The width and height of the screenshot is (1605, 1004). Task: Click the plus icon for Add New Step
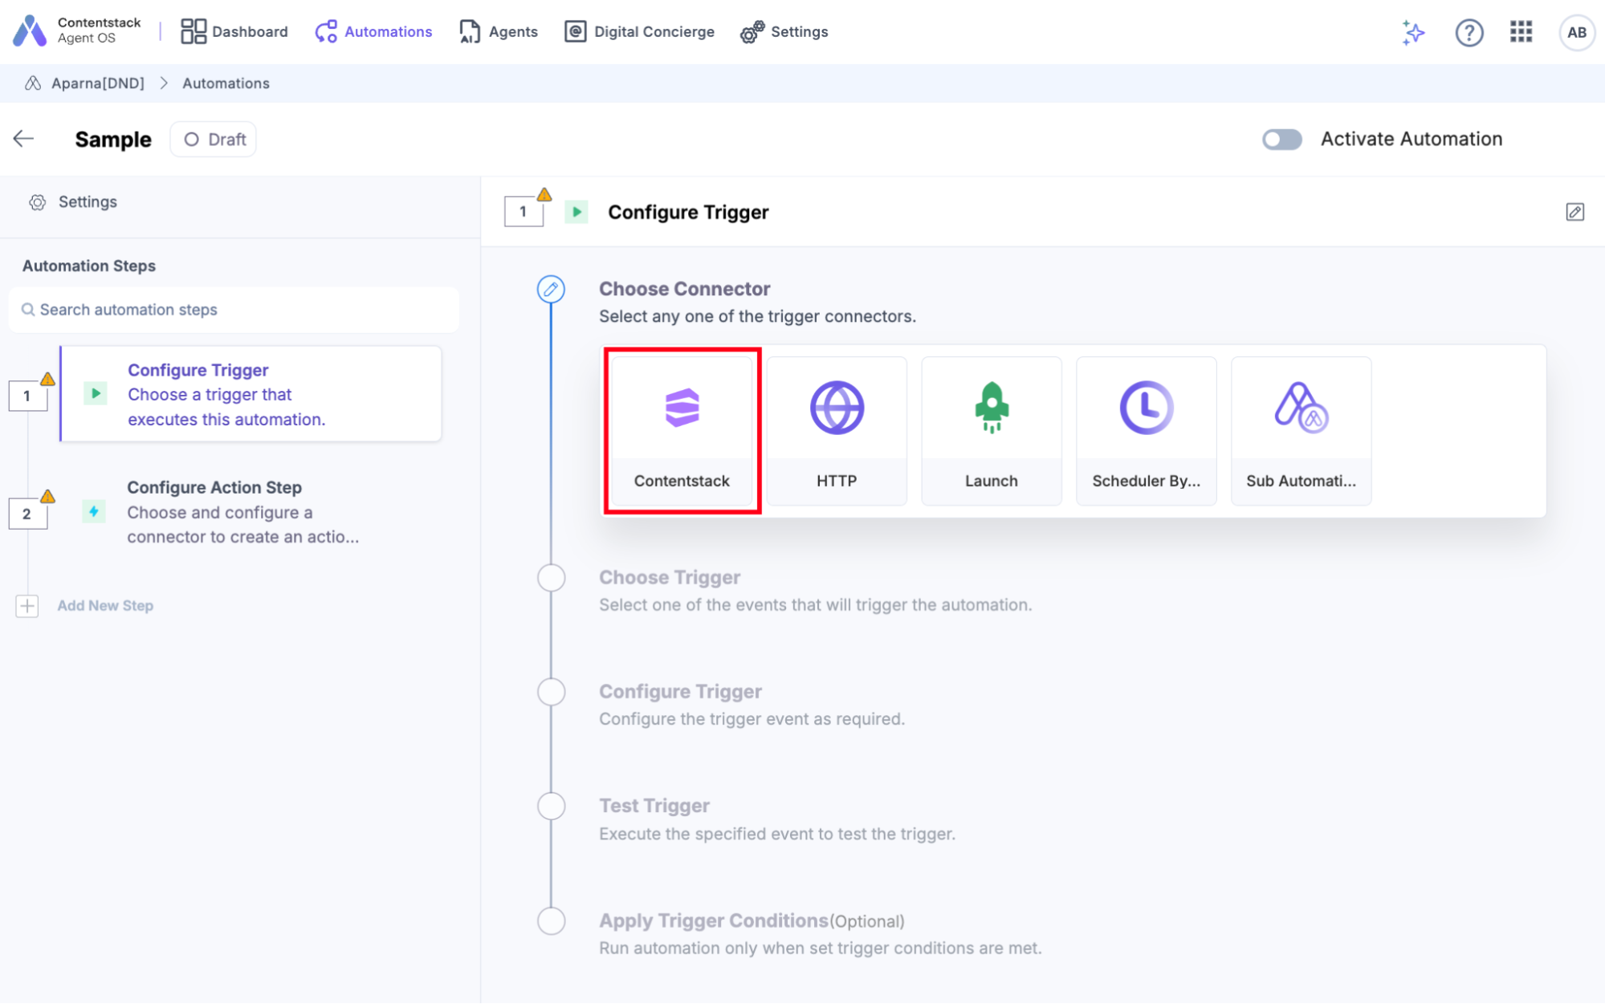point(27,606)
